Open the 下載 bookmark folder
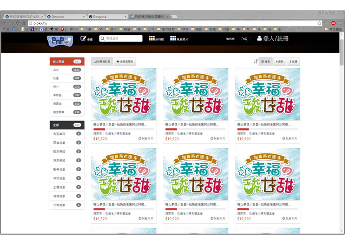Screen dimensions: 345x245 tap(85, 29)
